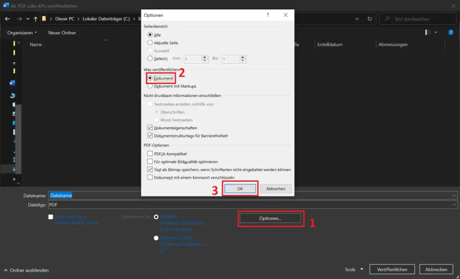Open the Organisieren dropdown
460x279 pixels.
coord(21,33)
